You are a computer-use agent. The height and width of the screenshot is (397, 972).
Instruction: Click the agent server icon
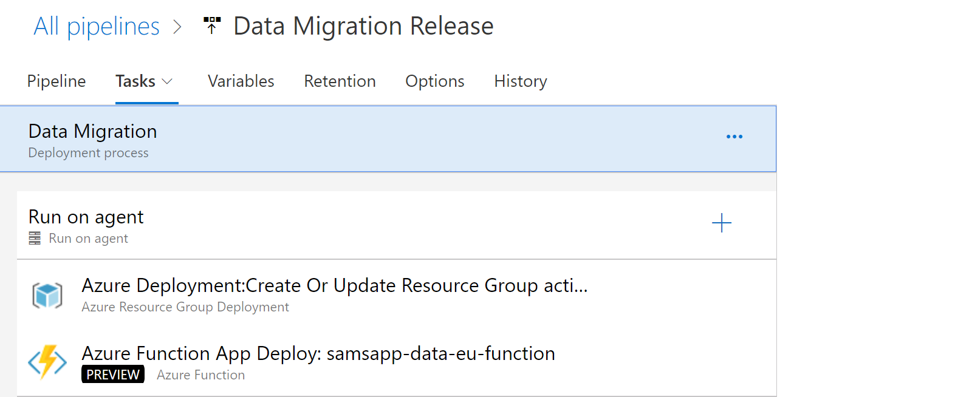point(35,239)
